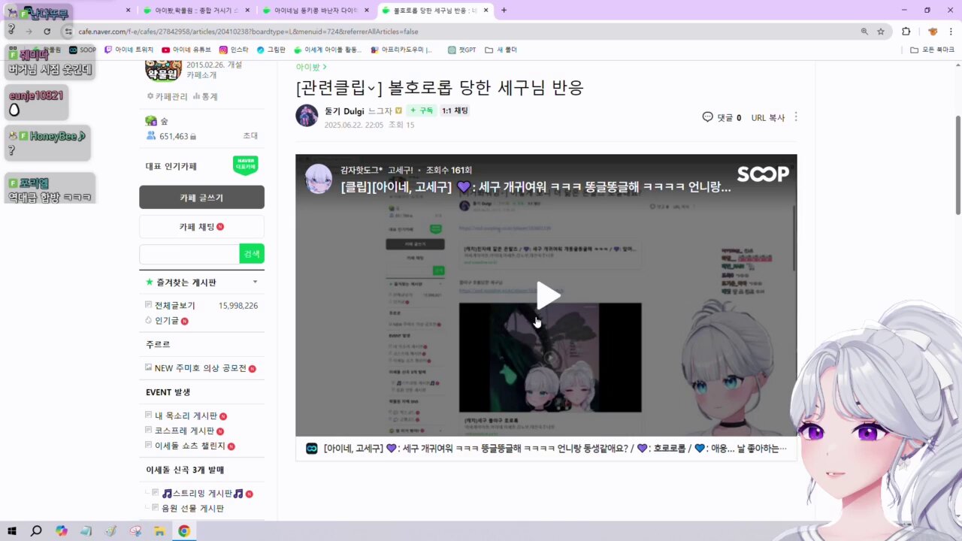Screen dimensions: 962x541
Task: Open the SOOP bookmark
Action: point(83,50)
